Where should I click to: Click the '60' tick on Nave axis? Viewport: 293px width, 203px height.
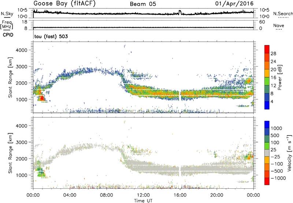click(x=262, y=22)
